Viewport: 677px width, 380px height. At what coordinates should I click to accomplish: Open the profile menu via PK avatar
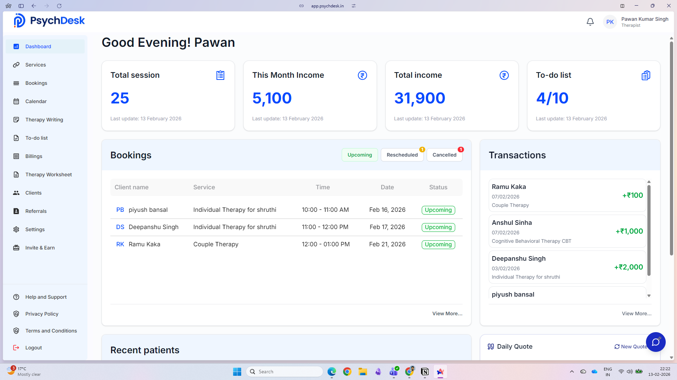610,21
